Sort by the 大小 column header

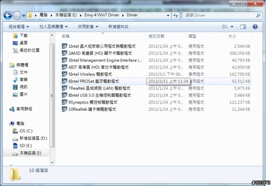[232, 36]
